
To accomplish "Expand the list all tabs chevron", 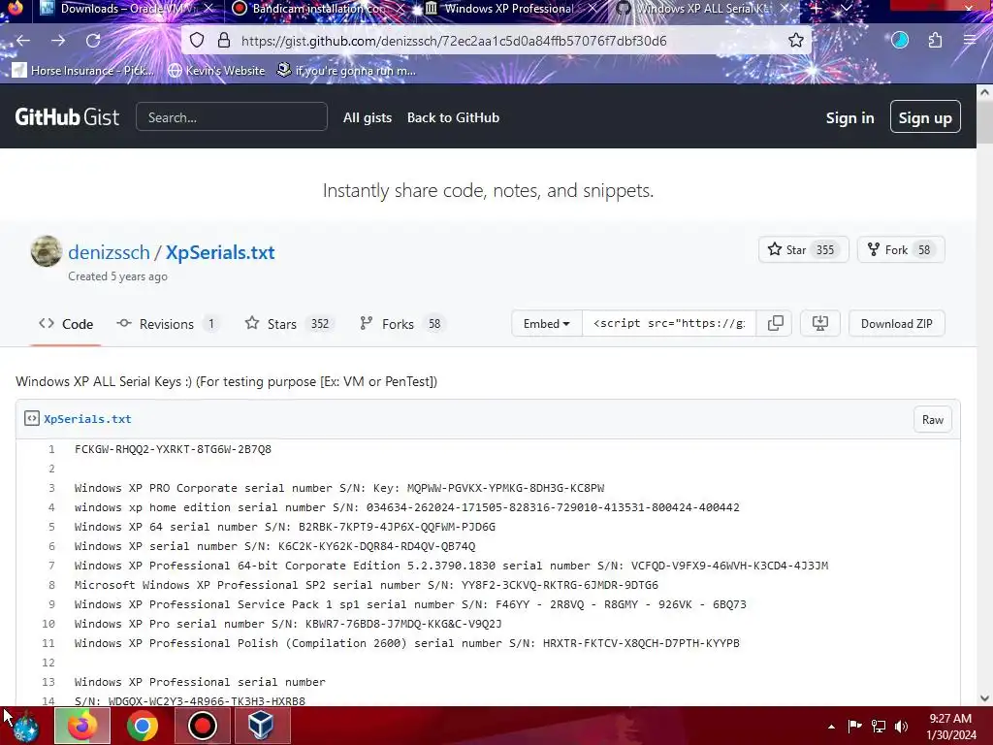I will click(x=847, y=8).
